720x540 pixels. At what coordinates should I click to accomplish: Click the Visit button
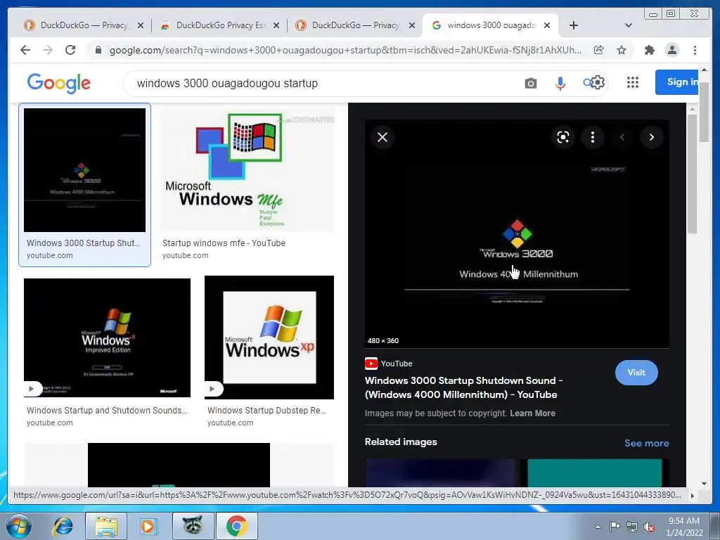pyautogui.click(x=636, y=373)
